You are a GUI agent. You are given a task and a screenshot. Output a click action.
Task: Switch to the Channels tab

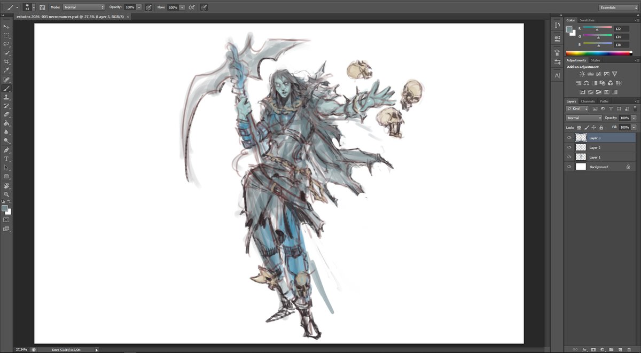coord(588,101)
